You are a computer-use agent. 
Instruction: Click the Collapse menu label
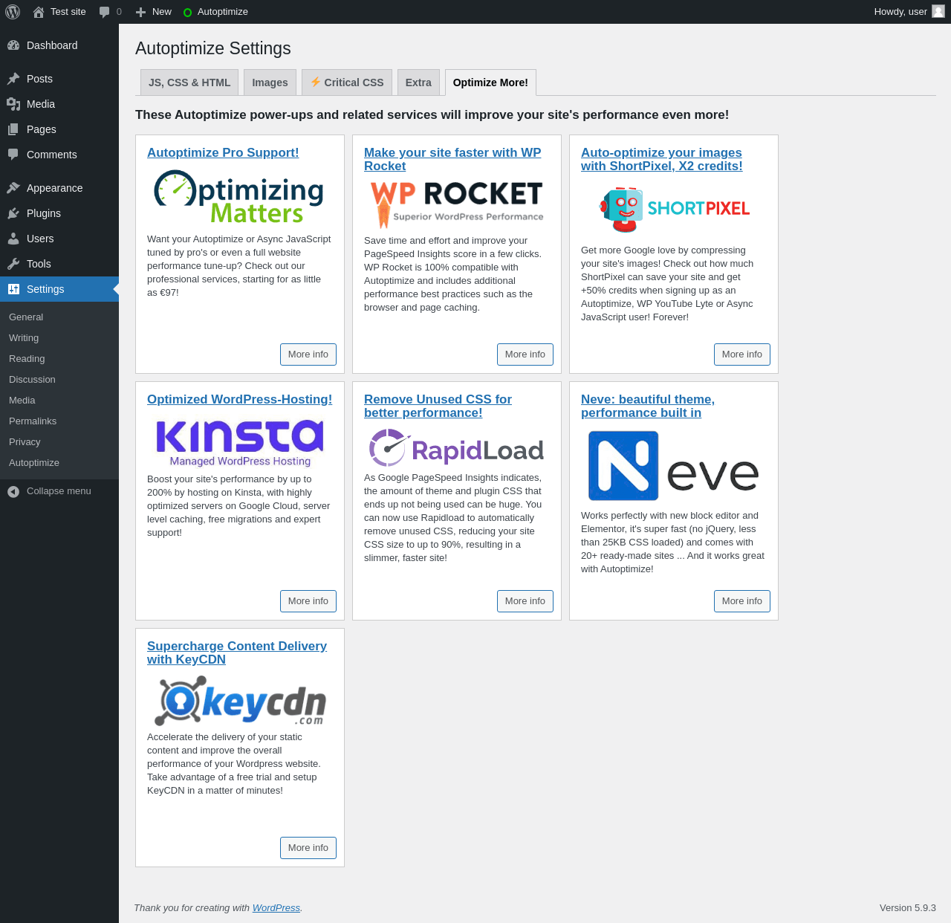point(59,491)
